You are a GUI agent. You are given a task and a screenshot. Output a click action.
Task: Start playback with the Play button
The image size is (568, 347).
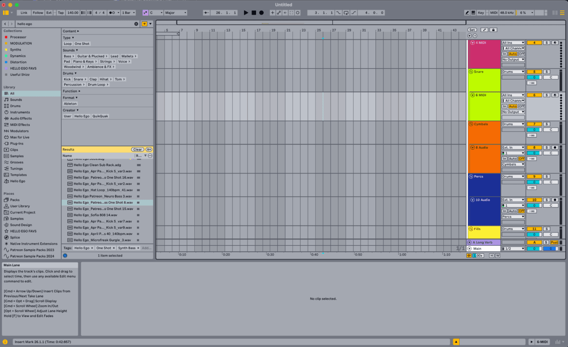[246, 13]
